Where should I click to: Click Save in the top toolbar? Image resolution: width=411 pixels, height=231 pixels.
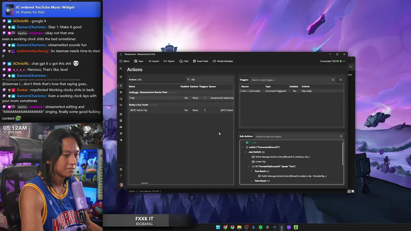click(x=139, y=61)
